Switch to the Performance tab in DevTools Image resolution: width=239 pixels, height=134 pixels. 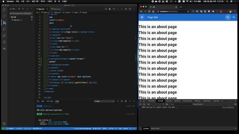[187, 101]
